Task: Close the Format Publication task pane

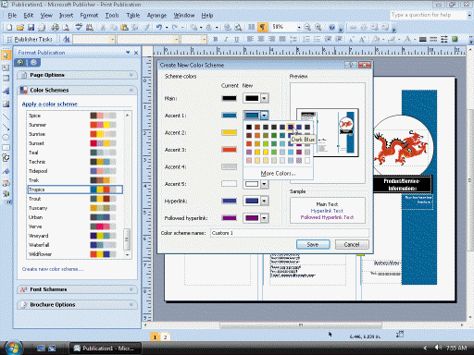Action: [136, 53]
